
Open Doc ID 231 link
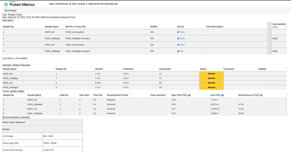(182, 51)
